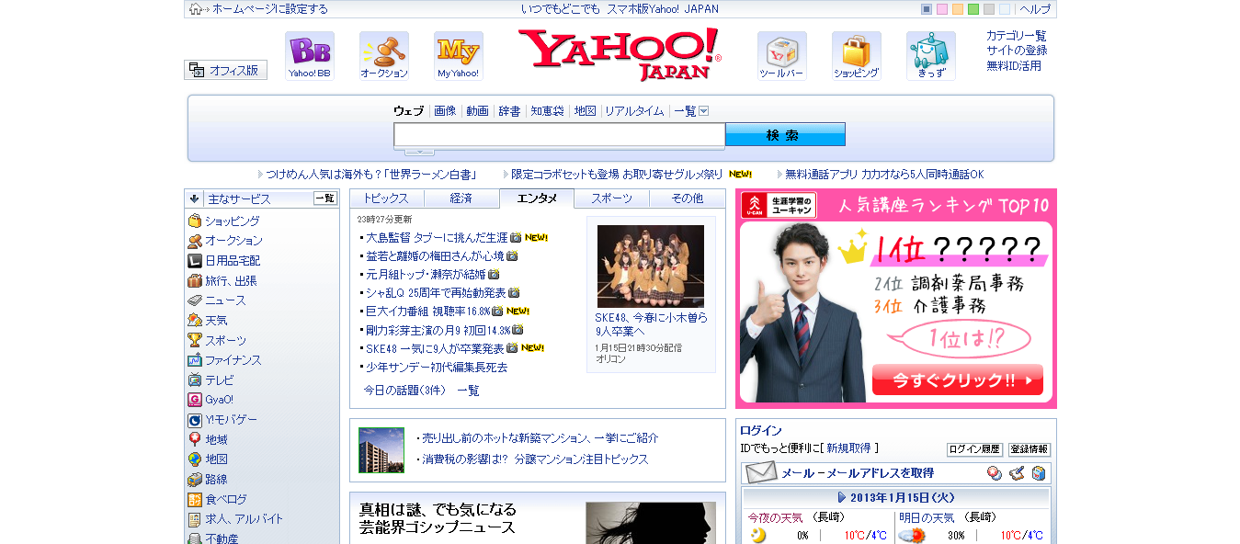Select the gray theme color swatch
Screen dimensions: 1240x544
point(989,9)
